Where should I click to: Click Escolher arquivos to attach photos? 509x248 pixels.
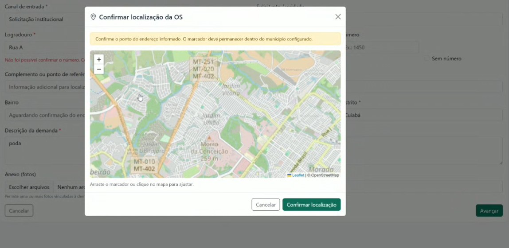point(29,187)
